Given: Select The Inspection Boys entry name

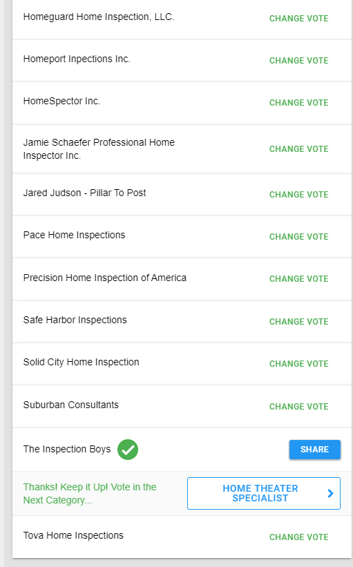Looking at the screenshot, I should 67,449.
